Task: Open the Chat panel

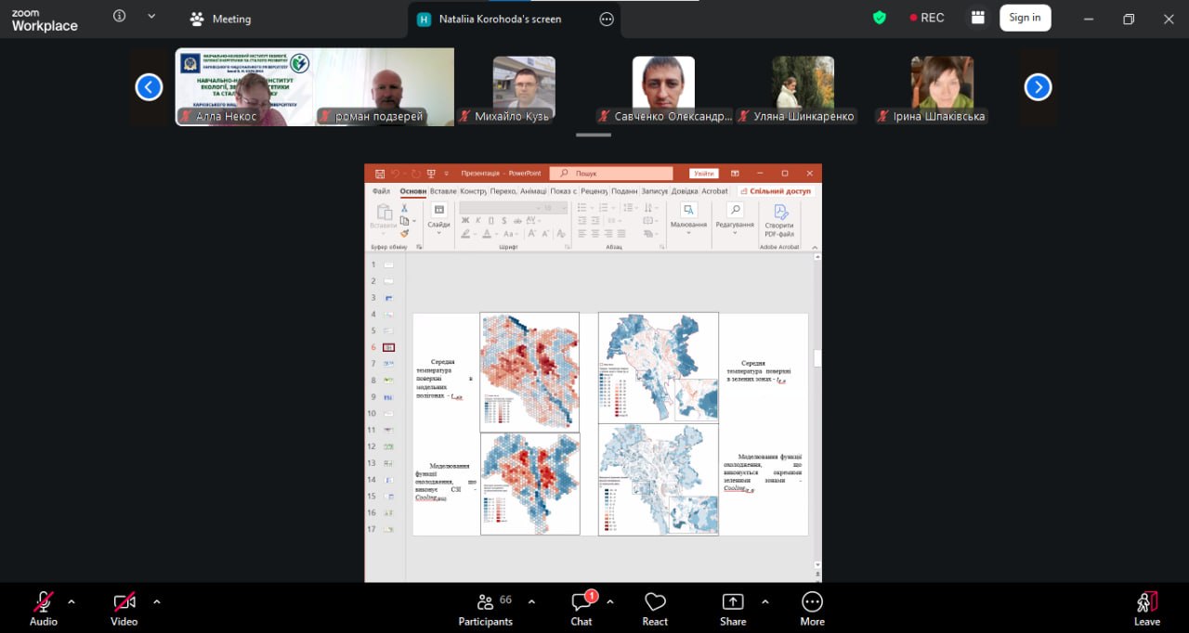Action: point(581,608)
